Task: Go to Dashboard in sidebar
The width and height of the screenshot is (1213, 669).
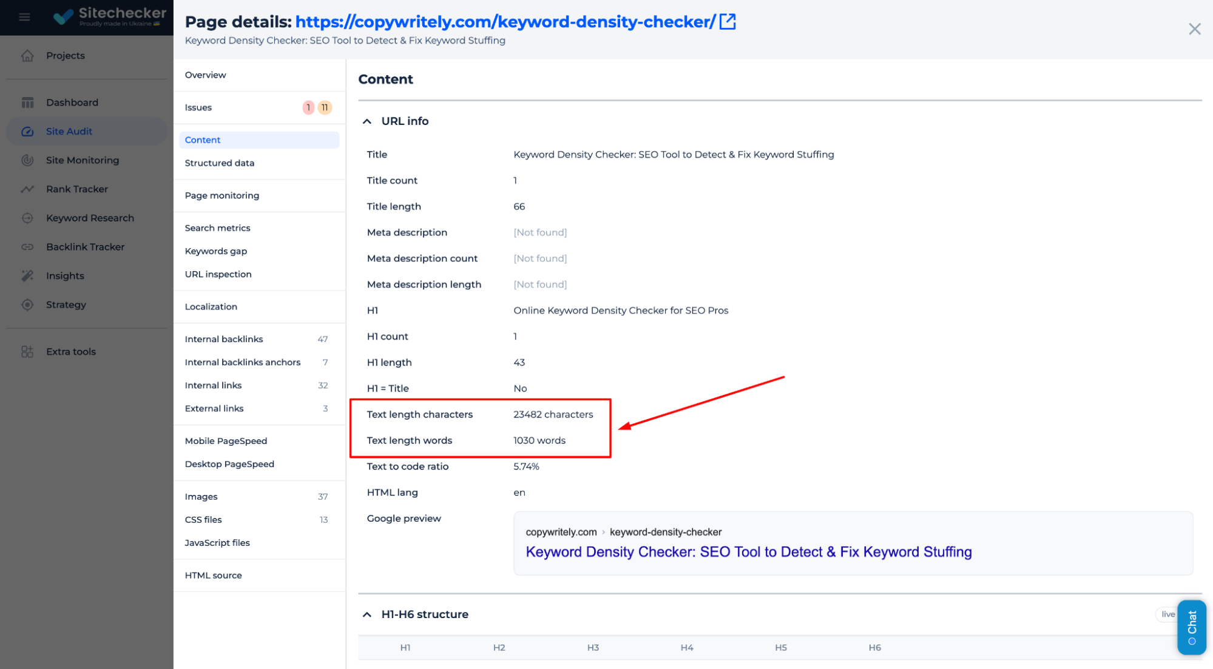Action: click(72, 103)
